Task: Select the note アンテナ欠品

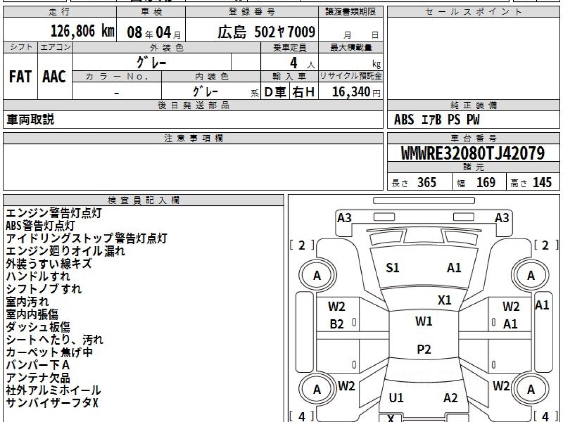Action: (x=38, y=377)
